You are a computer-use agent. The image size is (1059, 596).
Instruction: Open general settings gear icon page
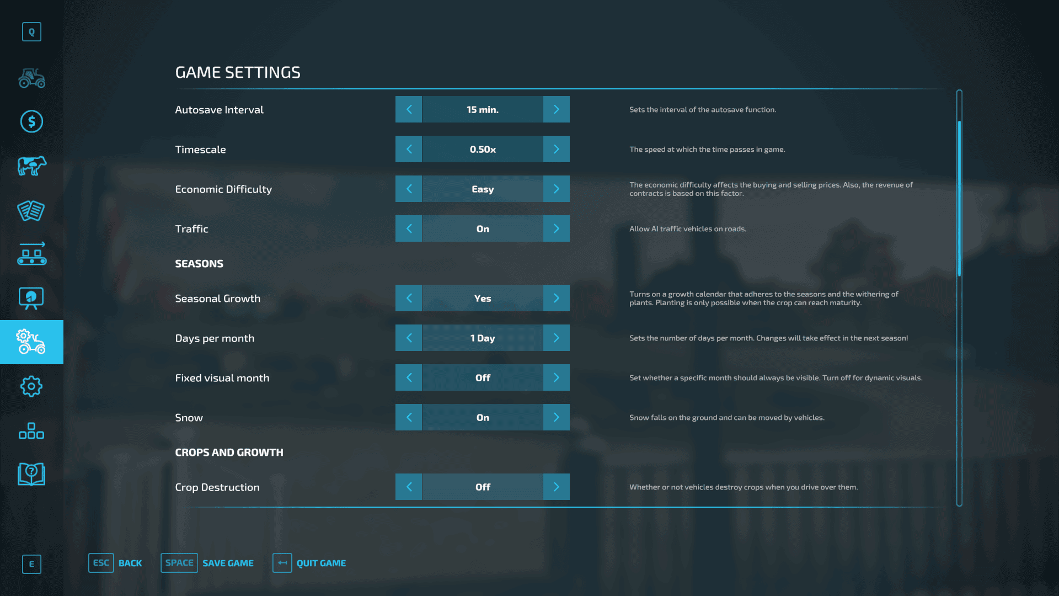(31, 386)
